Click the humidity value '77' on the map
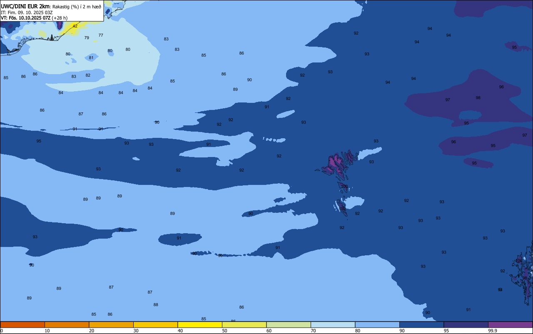 101,35
